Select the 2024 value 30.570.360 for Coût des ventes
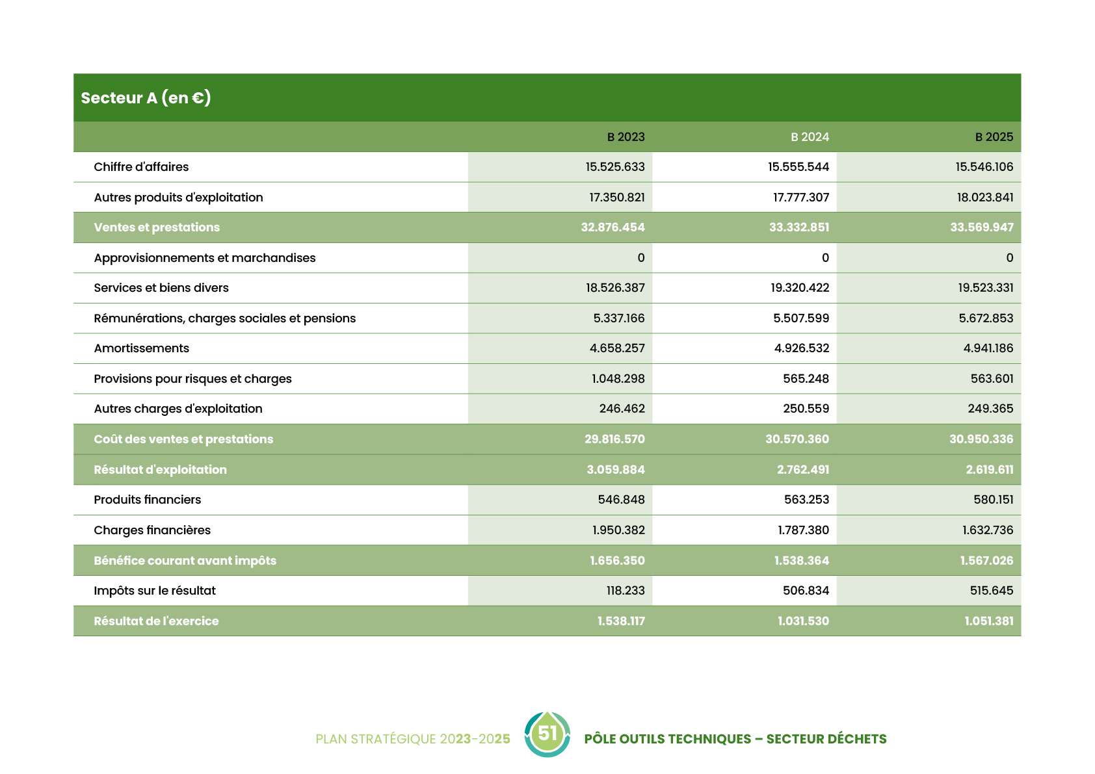The image size is (1095, 774). (x=797, y=439)
